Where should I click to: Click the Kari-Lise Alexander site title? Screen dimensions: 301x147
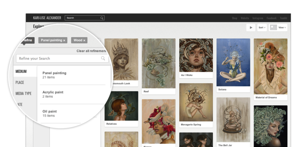coord(47,18)
